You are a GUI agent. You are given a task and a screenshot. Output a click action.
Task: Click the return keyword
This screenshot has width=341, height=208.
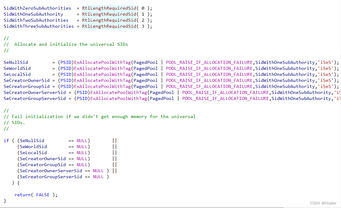click(x=22, y=195)
